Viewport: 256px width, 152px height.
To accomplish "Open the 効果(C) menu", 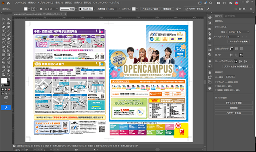I will tap(78, 3).
